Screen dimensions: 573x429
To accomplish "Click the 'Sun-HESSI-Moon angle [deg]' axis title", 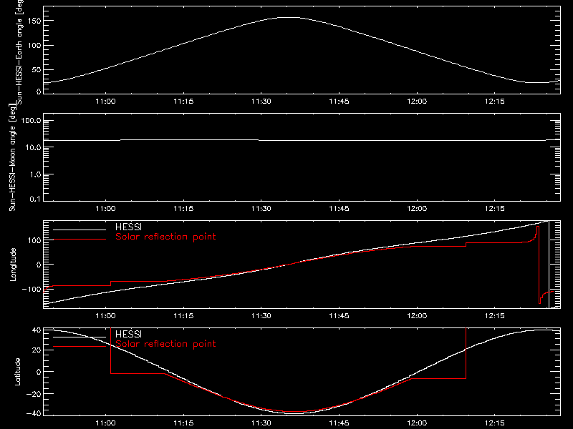I will pos(12,157).
